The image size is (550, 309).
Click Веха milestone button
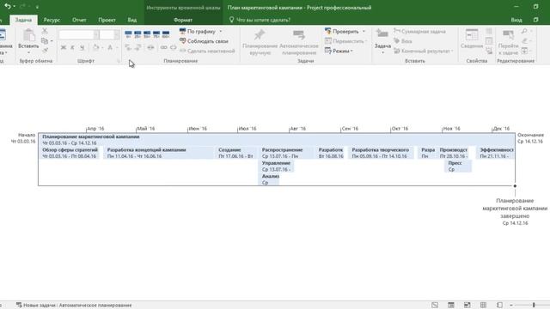click(x=403, y=41)
